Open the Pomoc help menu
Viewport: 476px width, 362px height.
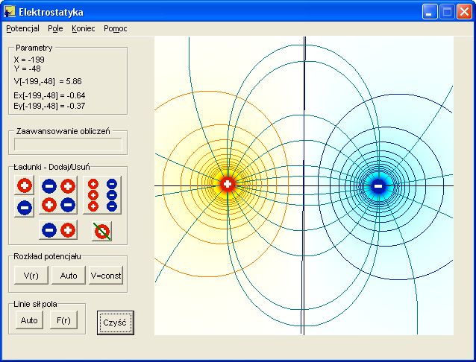point(116,28)
